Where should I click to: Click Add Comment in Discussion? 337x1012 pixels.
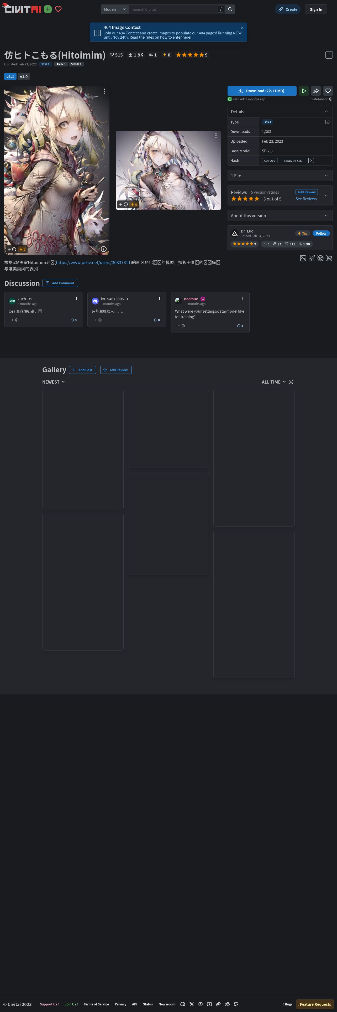click(x=60, y=283)
